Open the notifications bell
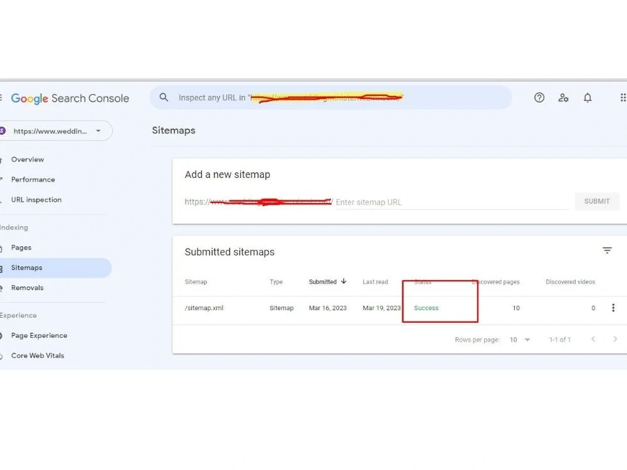627x470 pixels. tap(587, 98)
